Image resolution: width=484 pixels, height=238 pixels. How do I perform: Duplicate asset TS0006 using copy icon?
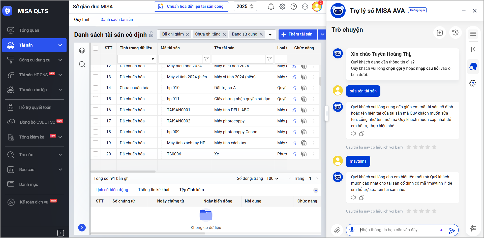(304, 154)
